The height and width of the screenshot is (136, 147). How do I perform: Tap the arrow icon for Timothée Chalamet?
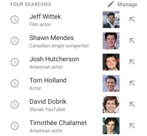(132, 126)
